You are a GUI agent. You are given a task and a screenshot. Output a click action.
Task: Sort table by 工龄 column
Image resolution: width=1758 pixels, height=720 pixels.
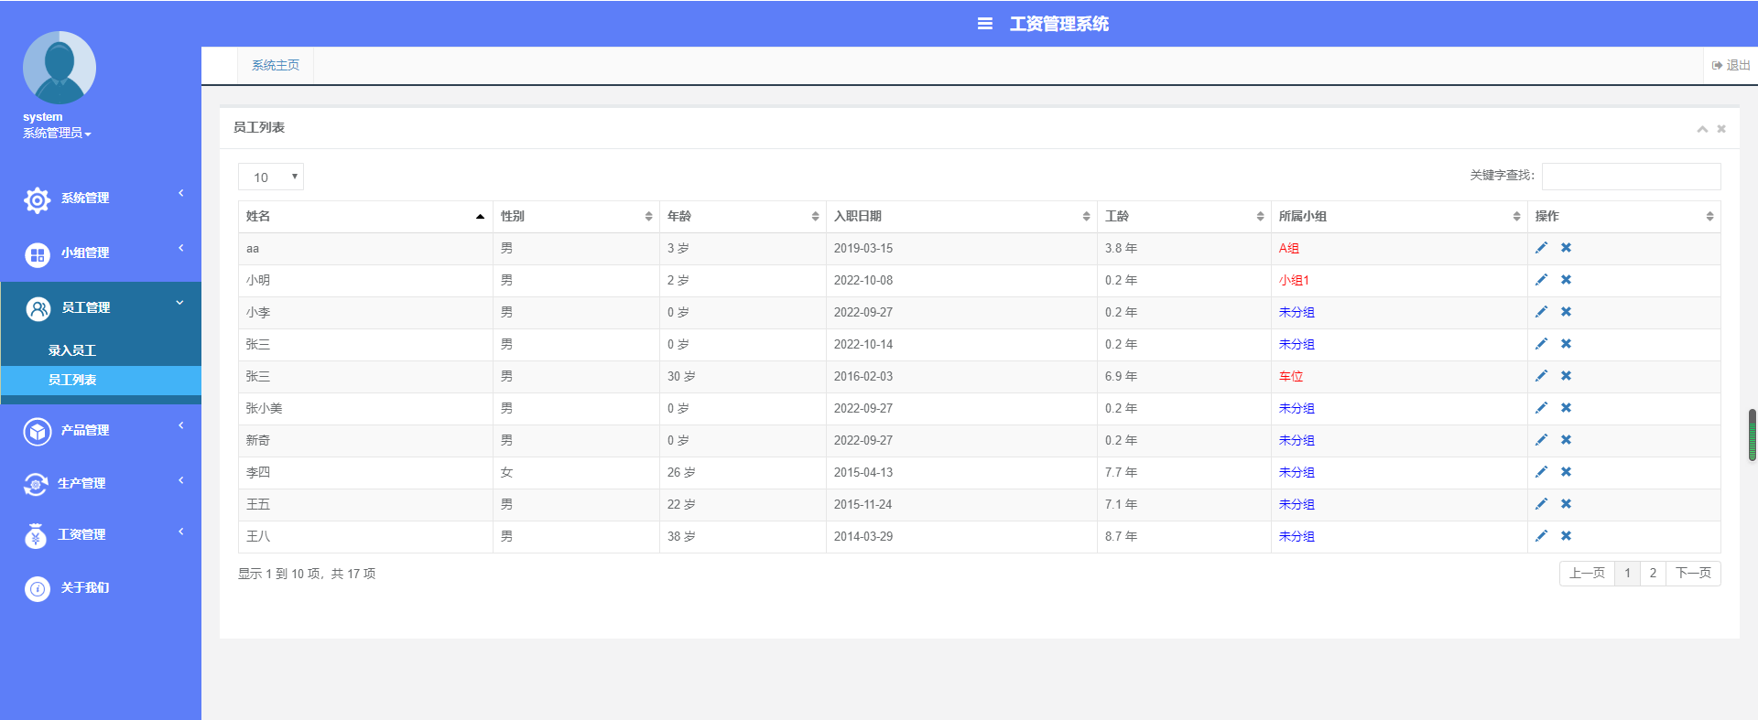pyautogui.click(x=1183, y=217)
